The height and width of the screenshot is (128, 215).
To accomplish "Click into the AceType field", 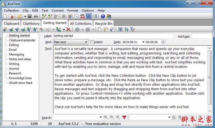I will point(202,36).
